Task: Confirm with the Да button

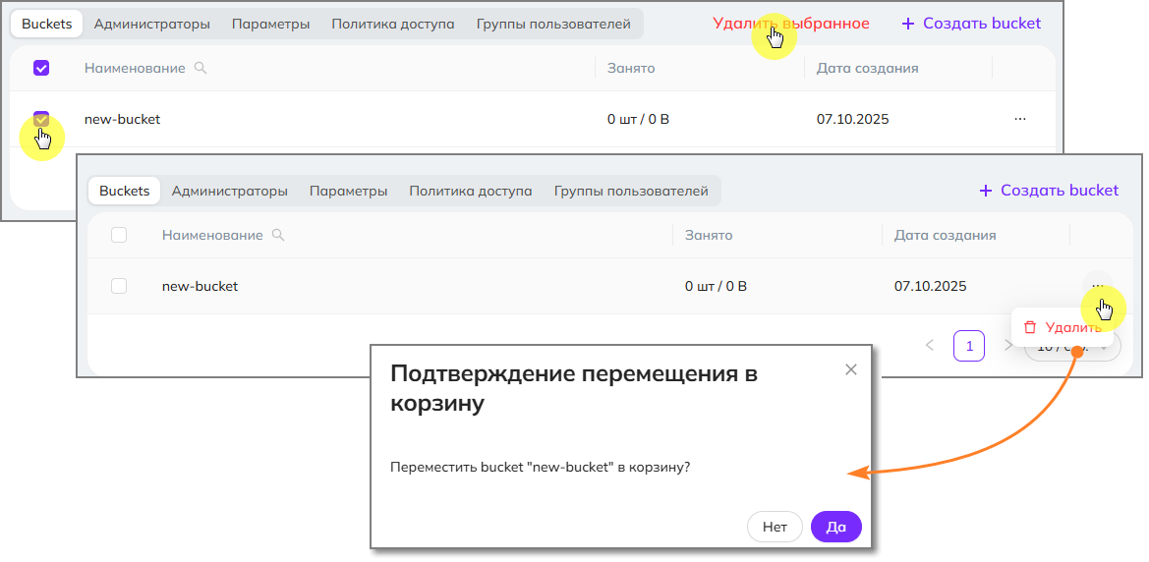Action: click(836, 527)
